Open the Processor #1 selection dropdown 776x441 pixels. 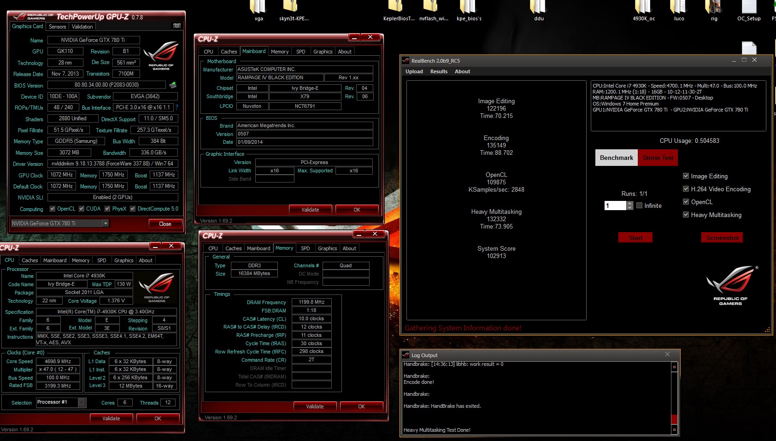point(82,402)
